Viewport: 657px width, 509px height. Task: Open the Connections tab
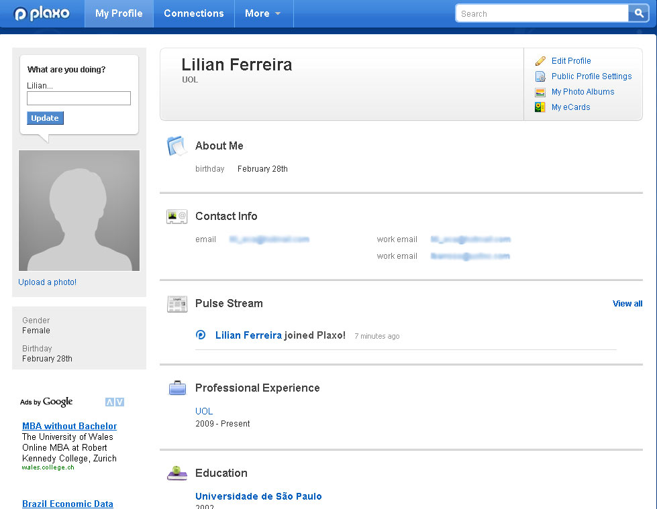(x=194, y=13)
